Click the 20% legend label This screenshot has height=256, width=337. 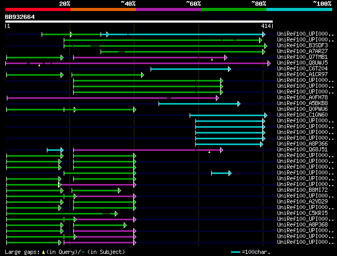(65, 4)
